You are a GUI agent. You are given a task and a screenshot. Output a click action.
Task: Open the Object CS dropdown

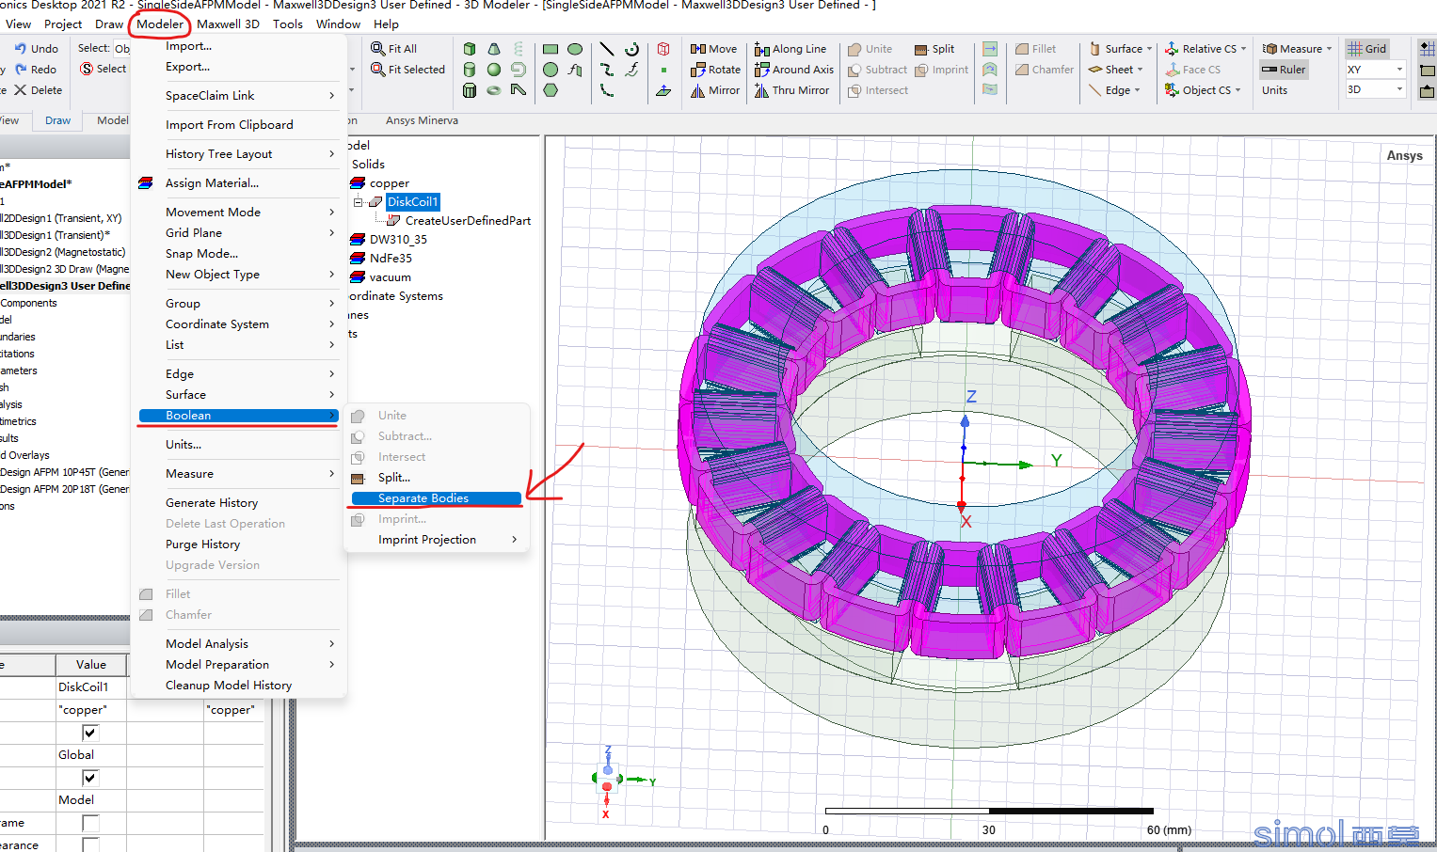coord(1203,90)
